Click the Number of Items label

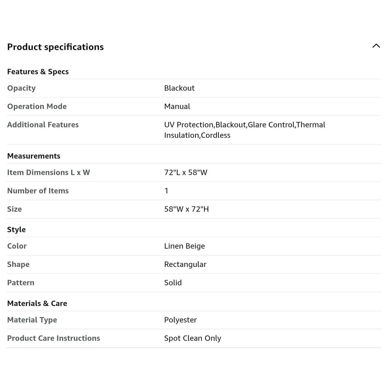click(38, 191)
